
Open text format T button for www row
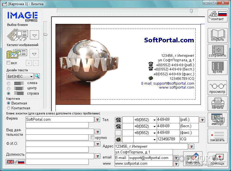[x=176, y=164]
